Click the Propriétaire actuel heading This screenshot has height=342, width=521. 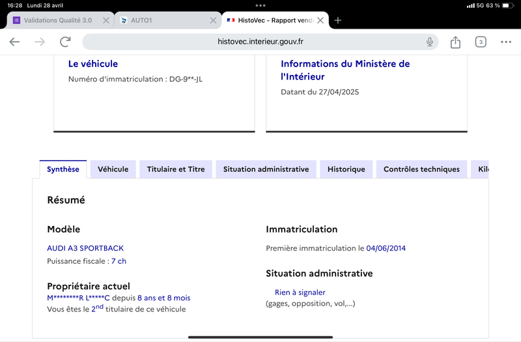click(89, 286)
